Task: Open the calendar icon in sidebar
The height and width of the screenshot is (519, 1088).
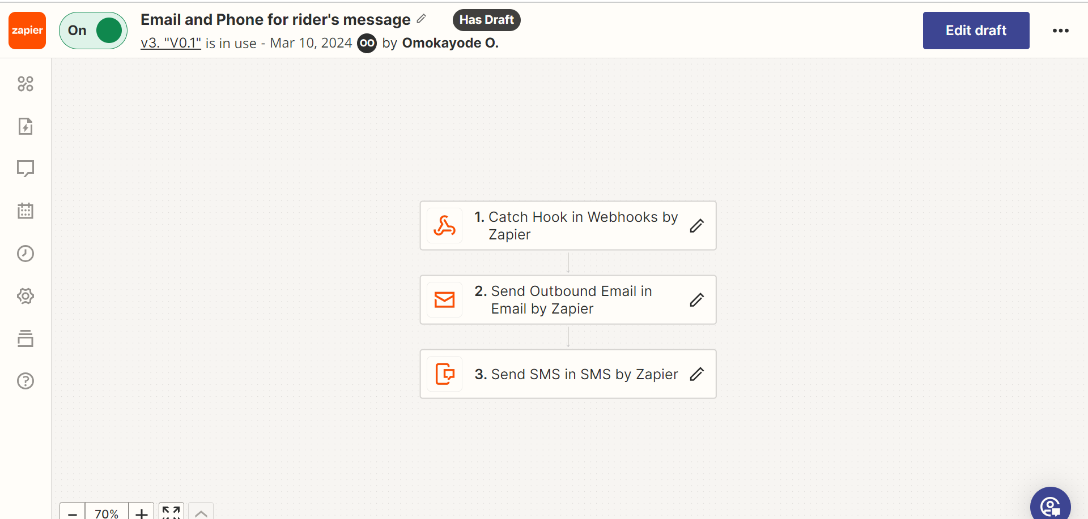Action: (x=25, y=211)
